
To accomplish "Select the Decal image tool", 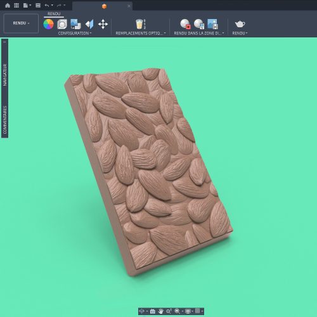I will (75, 24).
